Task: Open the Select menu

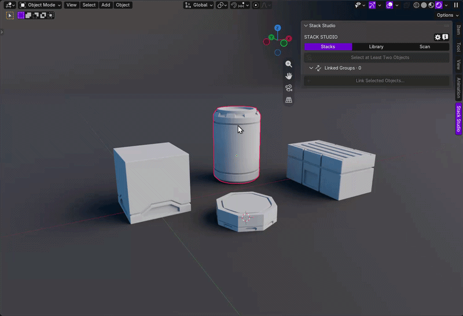Action: [x=89, y=5]
